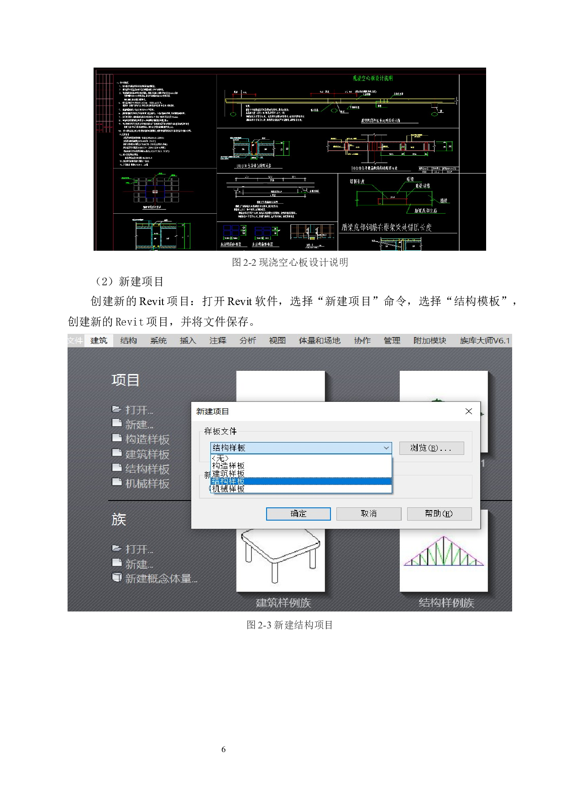The height and width of the screenshot is (801, 566).
Task: Click the 帮助(H) button
Action: pyautogui.click(x=439, y=514)
